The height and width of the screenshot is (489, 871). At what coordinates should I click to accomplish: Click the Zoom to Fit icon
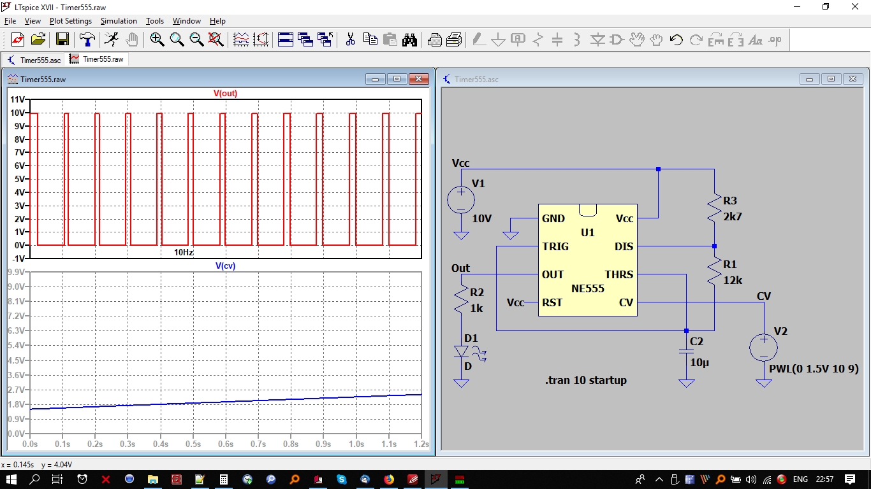(216, 39)
